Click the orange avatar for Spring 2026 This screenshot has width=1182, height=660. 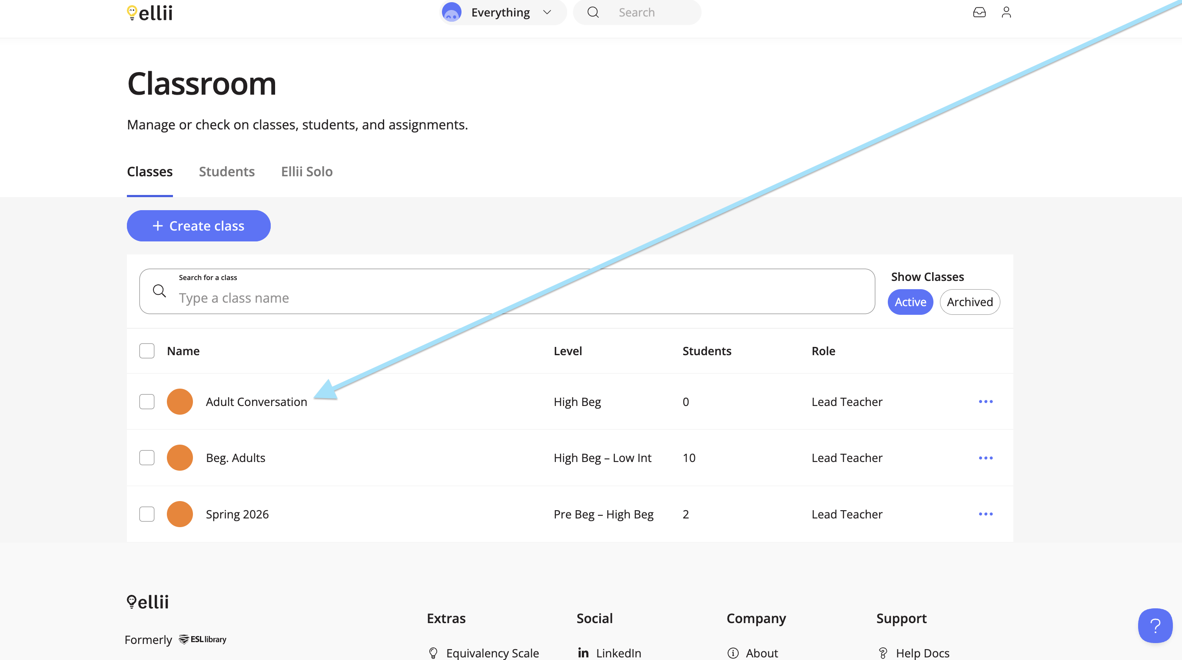180,514
